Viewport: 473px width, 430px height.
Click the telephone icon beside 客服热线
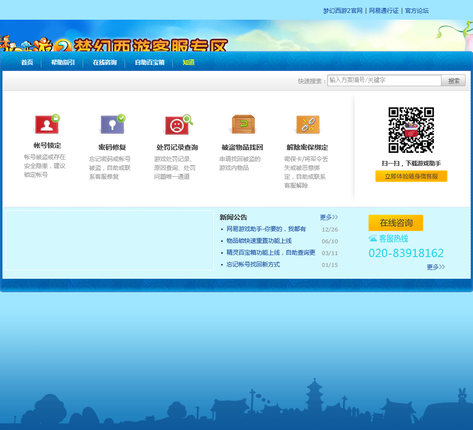[x=373, y=238]
